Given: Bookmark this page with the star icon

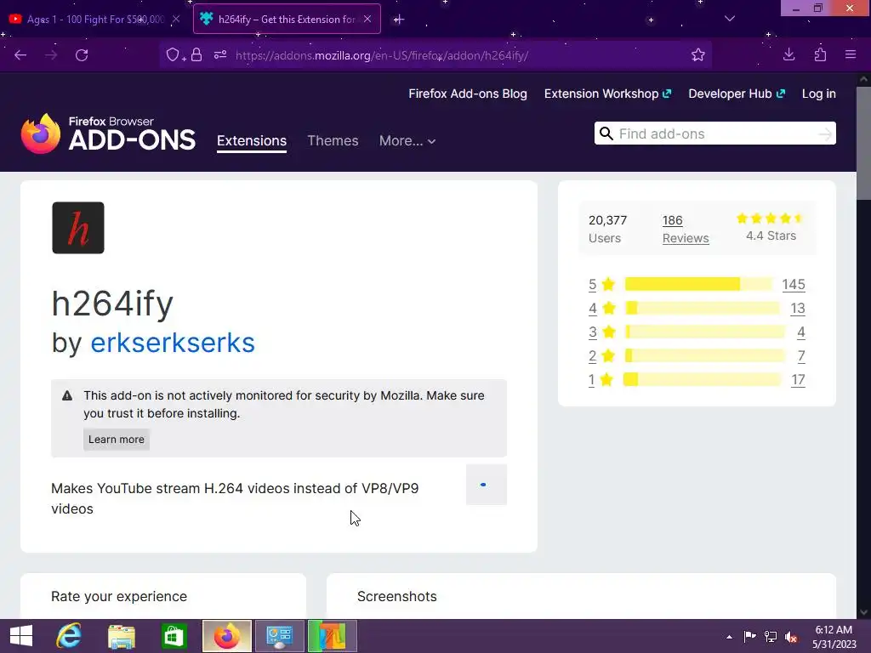Looking at the screenshot, I should point(697,55).
